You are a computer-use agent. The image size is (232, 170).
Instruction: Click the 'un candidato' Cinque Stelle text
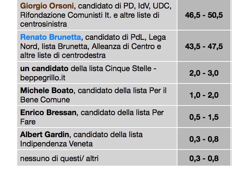coord(44,68)
